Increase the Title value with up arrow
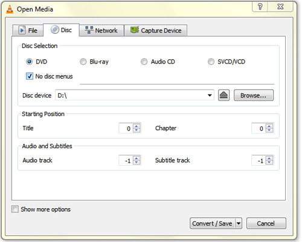Viewport: 302px width, 242px height. click(137, 126)
